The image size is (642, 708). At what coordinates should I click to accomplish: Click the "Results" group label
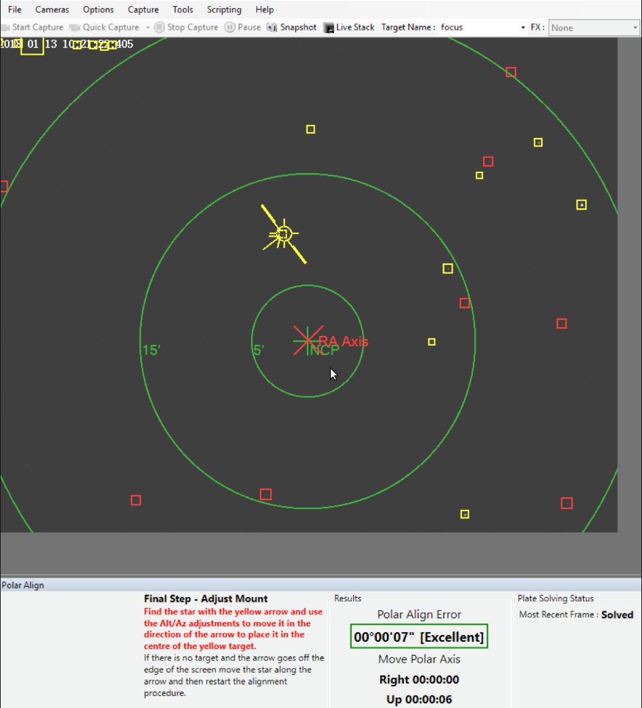348,598
